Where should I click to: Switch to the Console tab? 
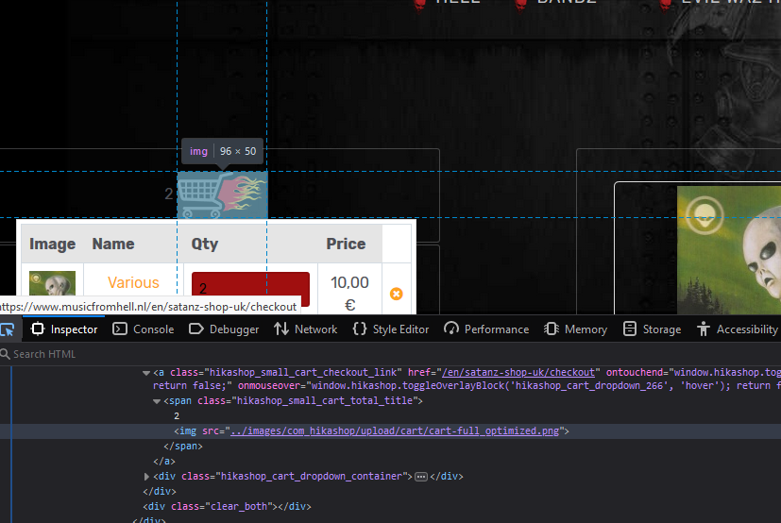[x=143, y=329]
